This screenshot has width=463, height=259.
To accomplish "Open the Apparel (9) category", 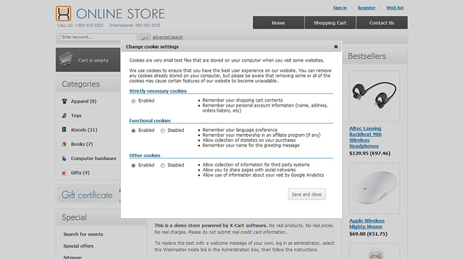I will 83,101.
